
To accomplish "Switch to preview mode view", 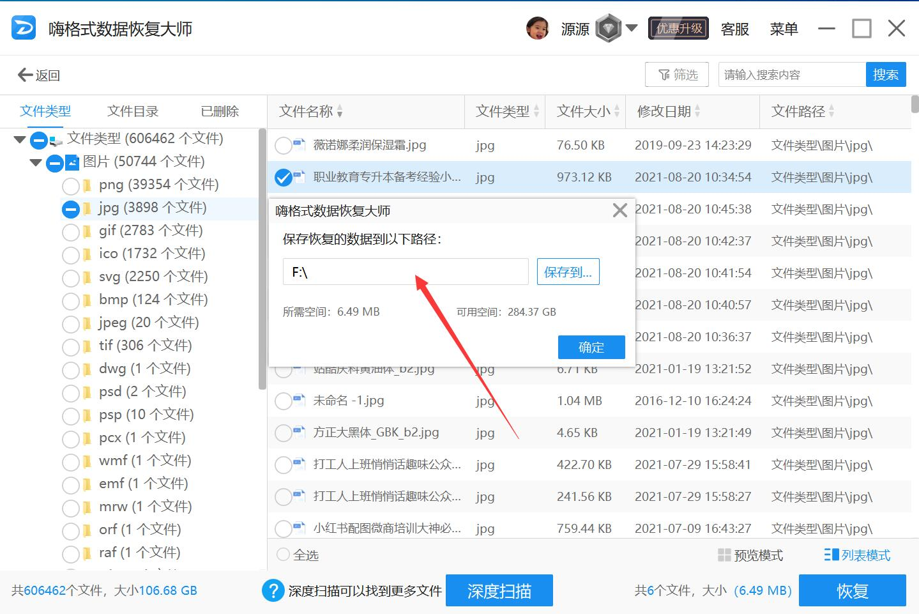I will point(750,555).
